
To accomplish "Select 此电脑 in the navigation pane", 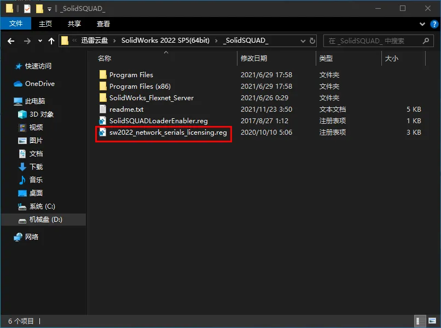I will (x=35, y=101).
